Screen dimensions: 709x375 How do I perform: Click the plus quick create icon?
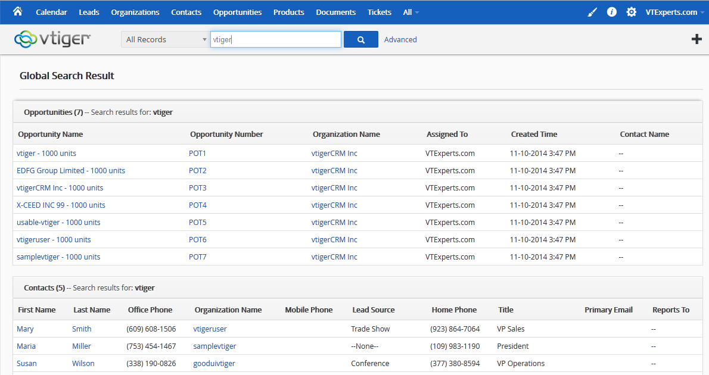click(696, 39)
